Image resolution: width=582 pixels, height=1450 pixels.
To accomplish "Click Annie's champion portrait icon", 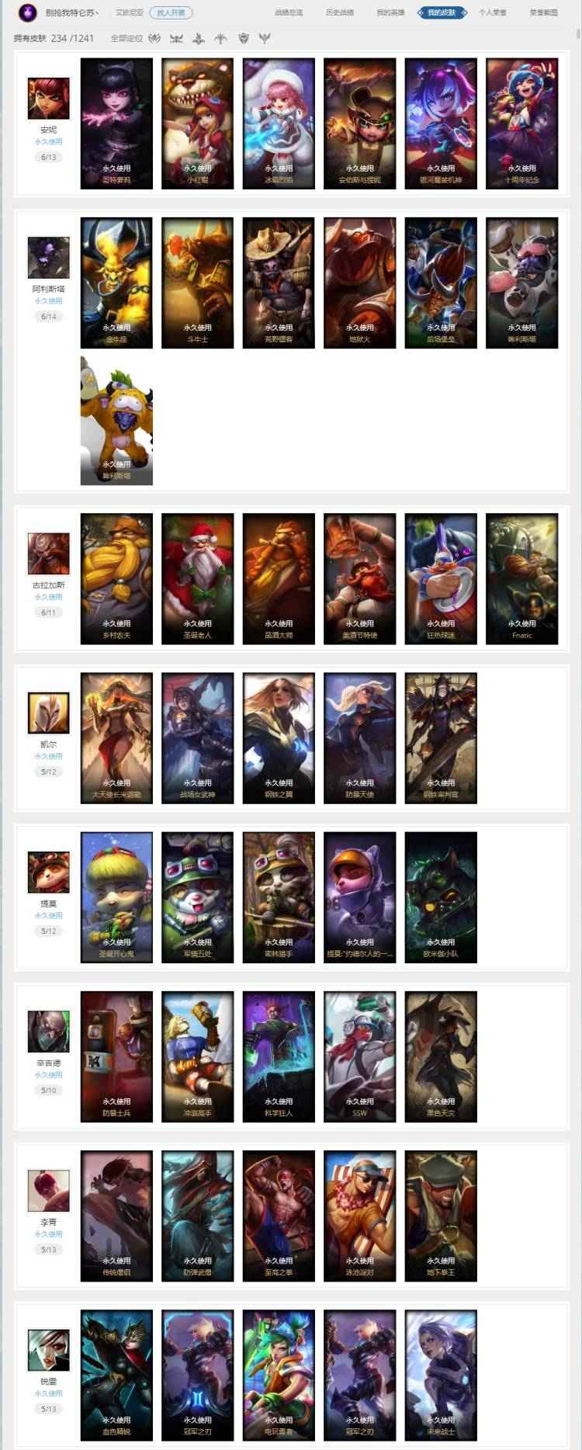I will point(48,99).
